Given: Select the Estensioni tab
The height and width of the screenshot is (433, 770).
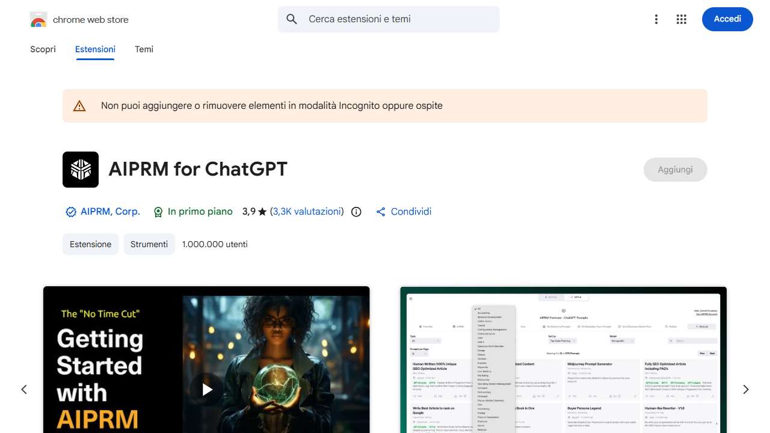Looking at the screenshot, I should 95,49.
